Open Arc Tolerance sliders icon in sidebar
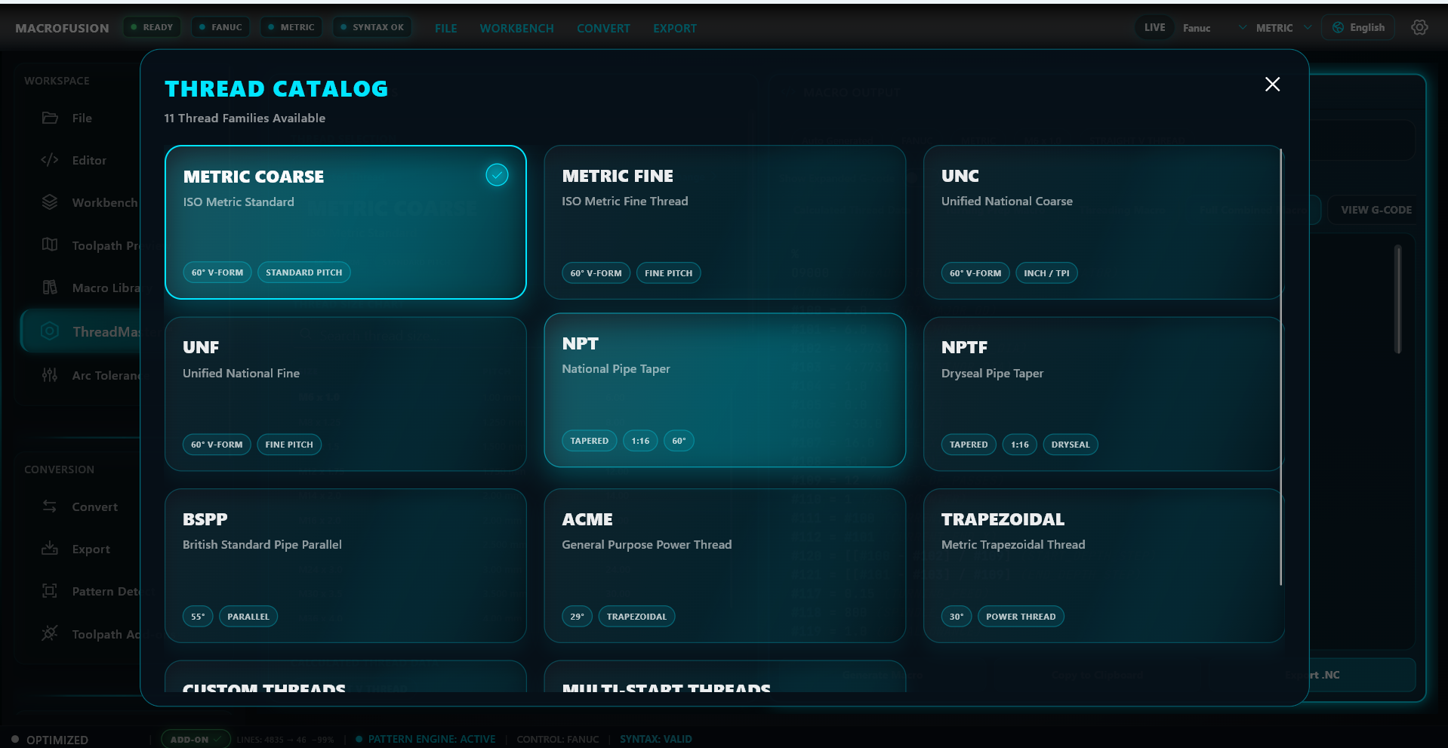Viewport: 1448px width, 748px height. point(50,375)
